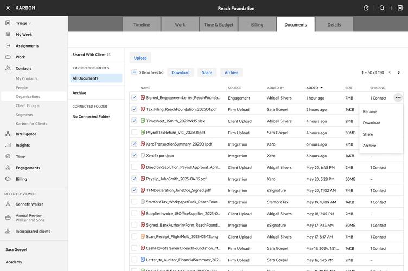
Task: Uncheck the Tax_Filing_ReachFoundation_2025Q1.pdf checkbox
Action: click(135, 109)
